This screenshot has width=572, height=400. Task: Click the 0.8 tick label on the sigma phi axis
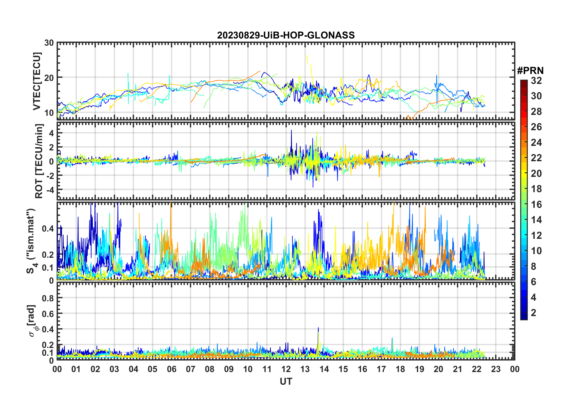(x=48, y=298)
